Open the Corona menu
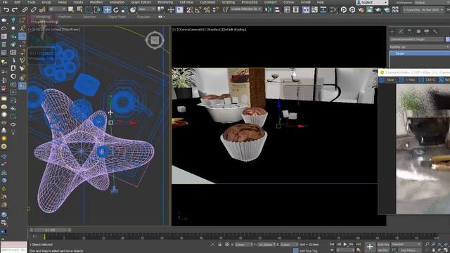The height and width of the screenshot is (253, 450). point(288,2)
